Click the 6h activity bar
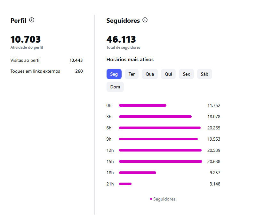This screenshot has width=256, height=222. 160,128
